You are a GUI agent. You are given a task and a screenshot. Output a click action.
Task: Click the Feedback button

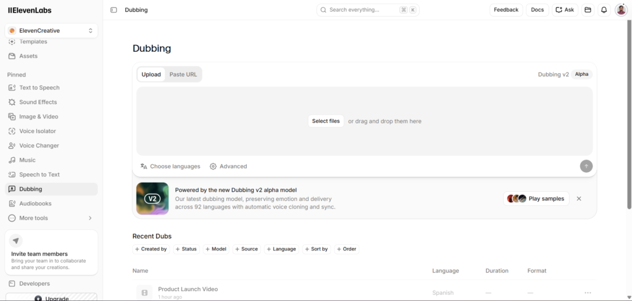pos(506,10)
